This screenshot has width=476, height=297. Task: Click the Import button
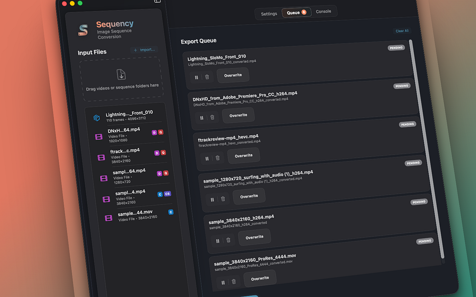coord(144,49)
